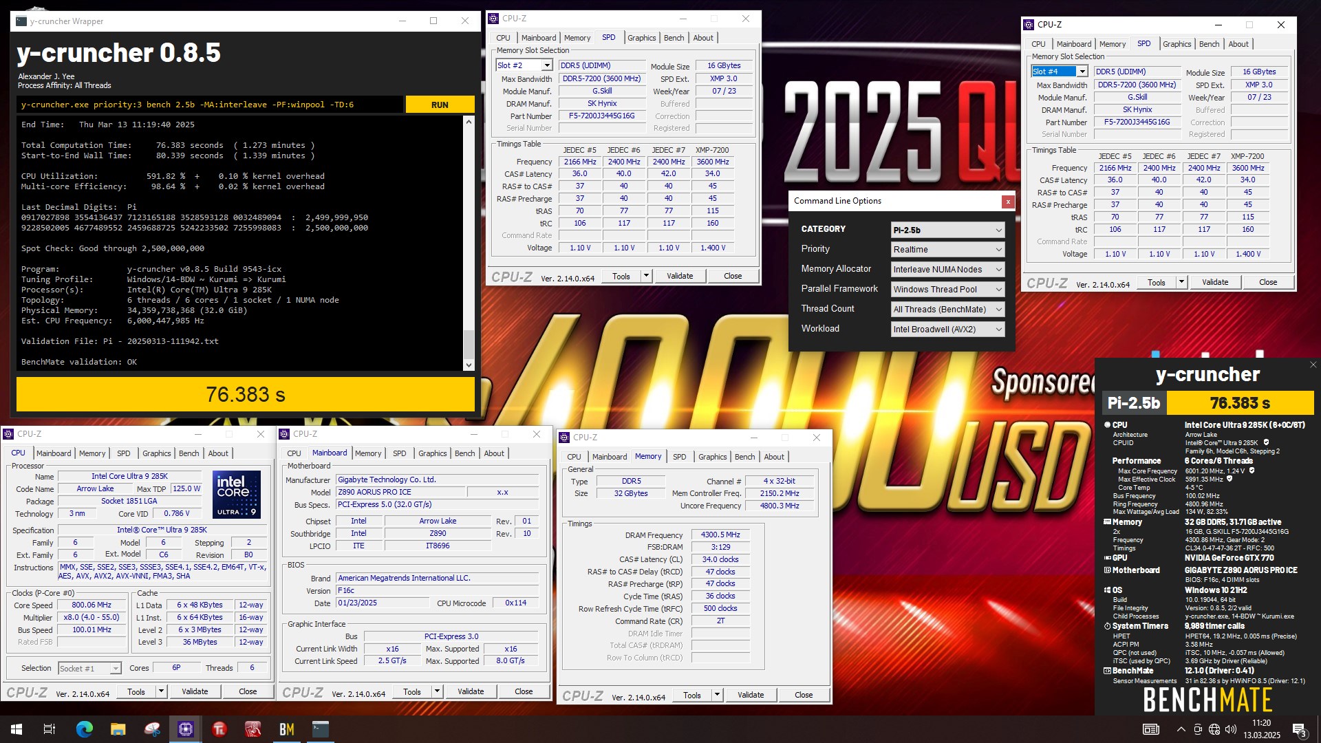Click the yellow 76.383 s result bar
This screenshot has height=743, width=1321.
[x=246, y=394]
